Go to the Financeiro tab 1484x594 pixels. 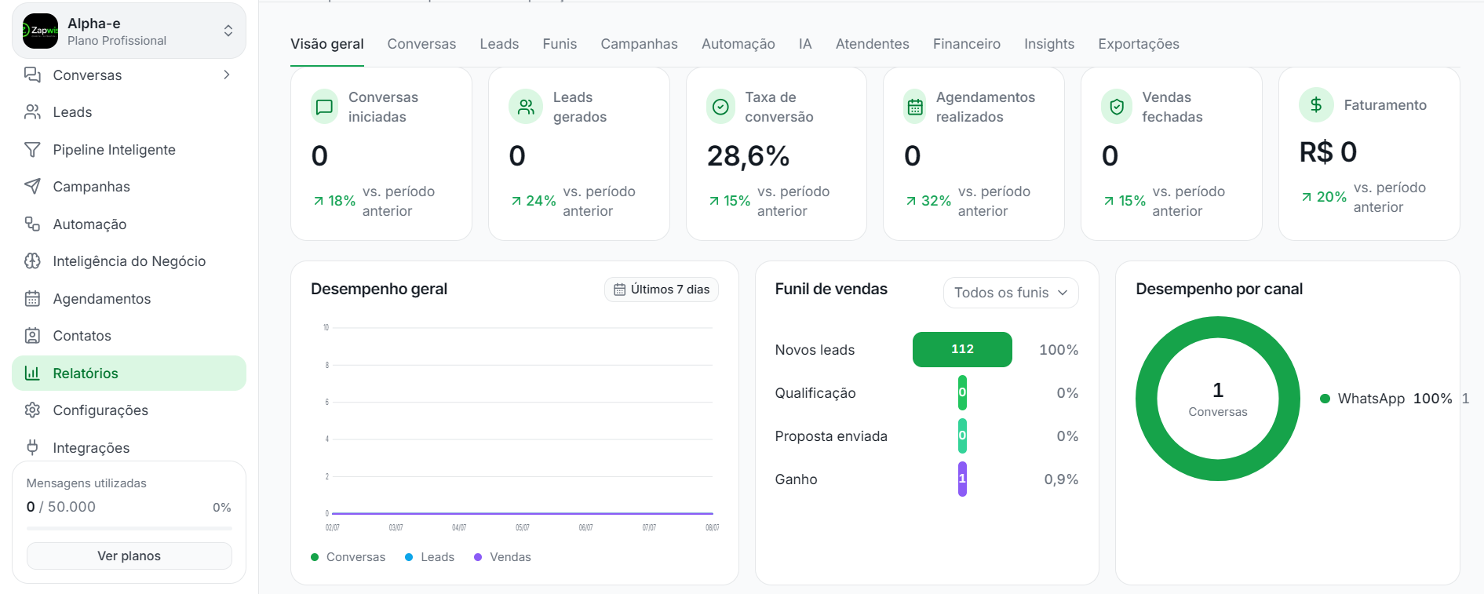coord(966,44)
